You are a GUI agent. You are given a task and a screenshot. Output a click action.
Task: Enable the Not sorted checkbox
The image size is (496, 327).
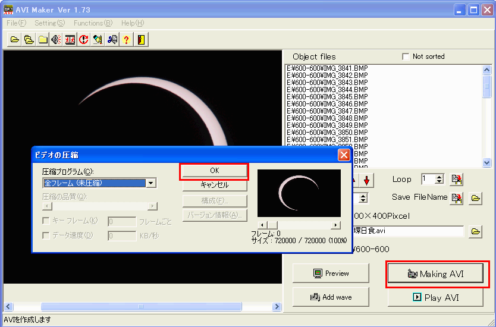(x=406, y=56)
